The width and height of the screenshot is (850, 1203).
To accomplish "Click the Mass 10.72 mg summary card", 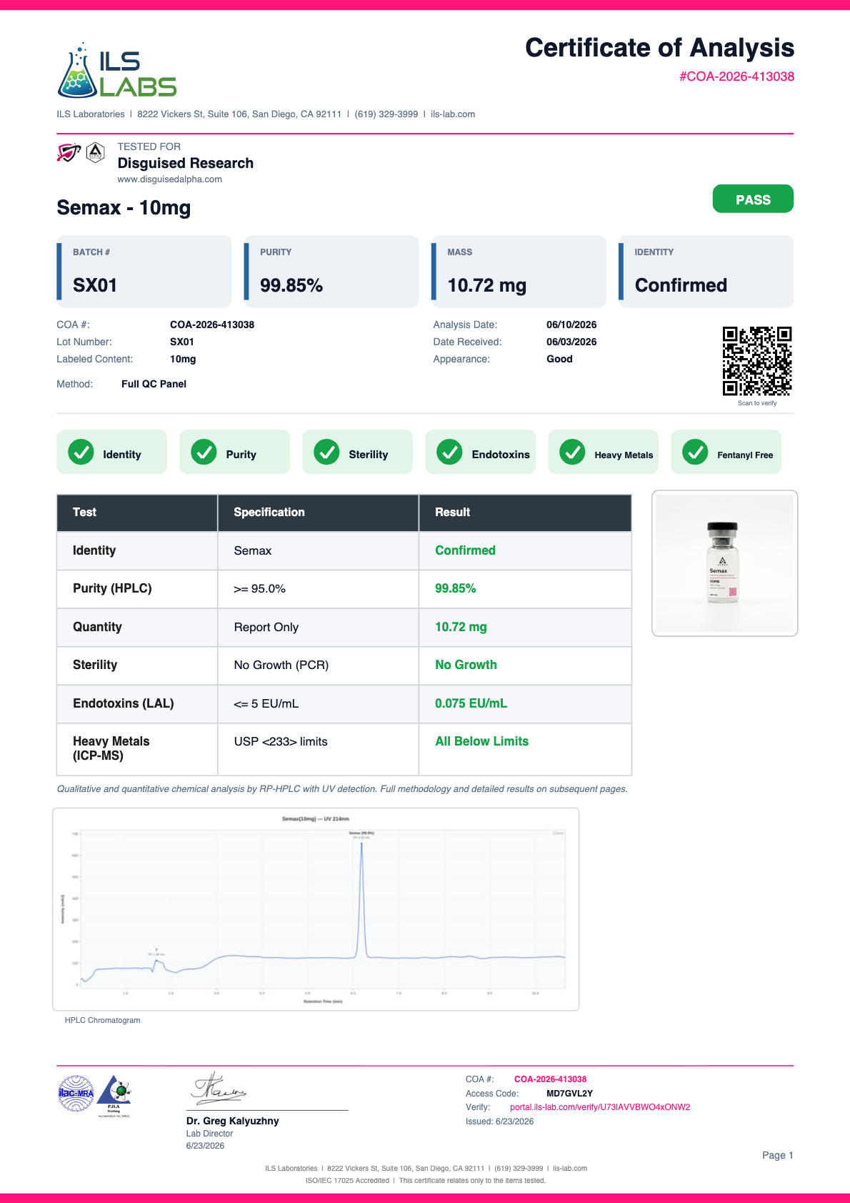I will click(519, 272).
